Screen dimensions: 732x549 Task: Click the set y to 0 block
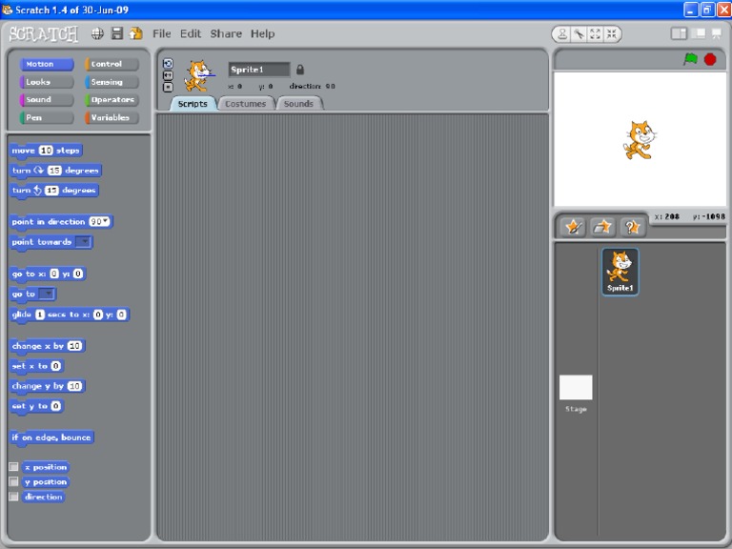tap(36, 406)
